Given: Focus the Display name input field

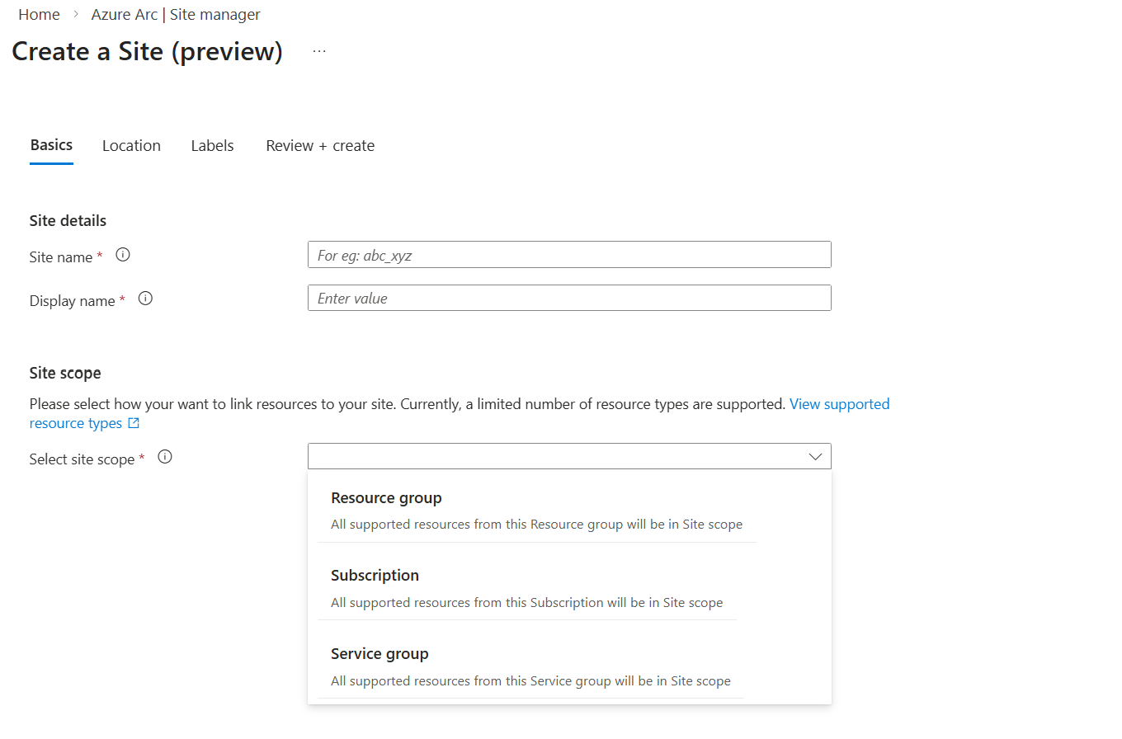Looking at the screenshot, I should click(569, 298).
